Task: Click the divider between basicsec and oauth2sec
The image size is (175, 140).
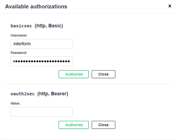Action: [x=87, y=84]
